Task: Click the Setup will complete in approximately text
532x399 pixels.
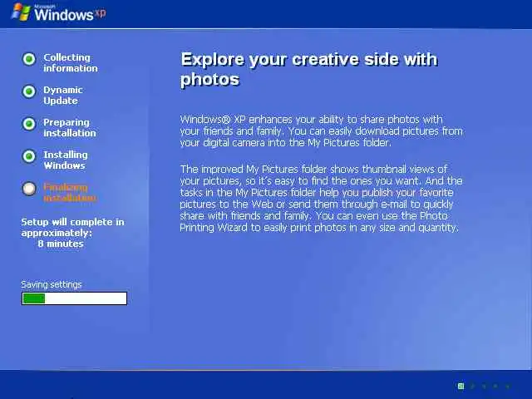Action: 72,227
